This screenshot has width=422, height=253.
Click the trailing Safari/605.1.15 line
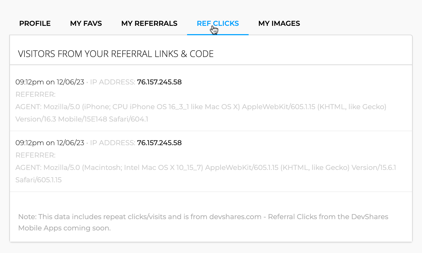click(x=38, y=180)
